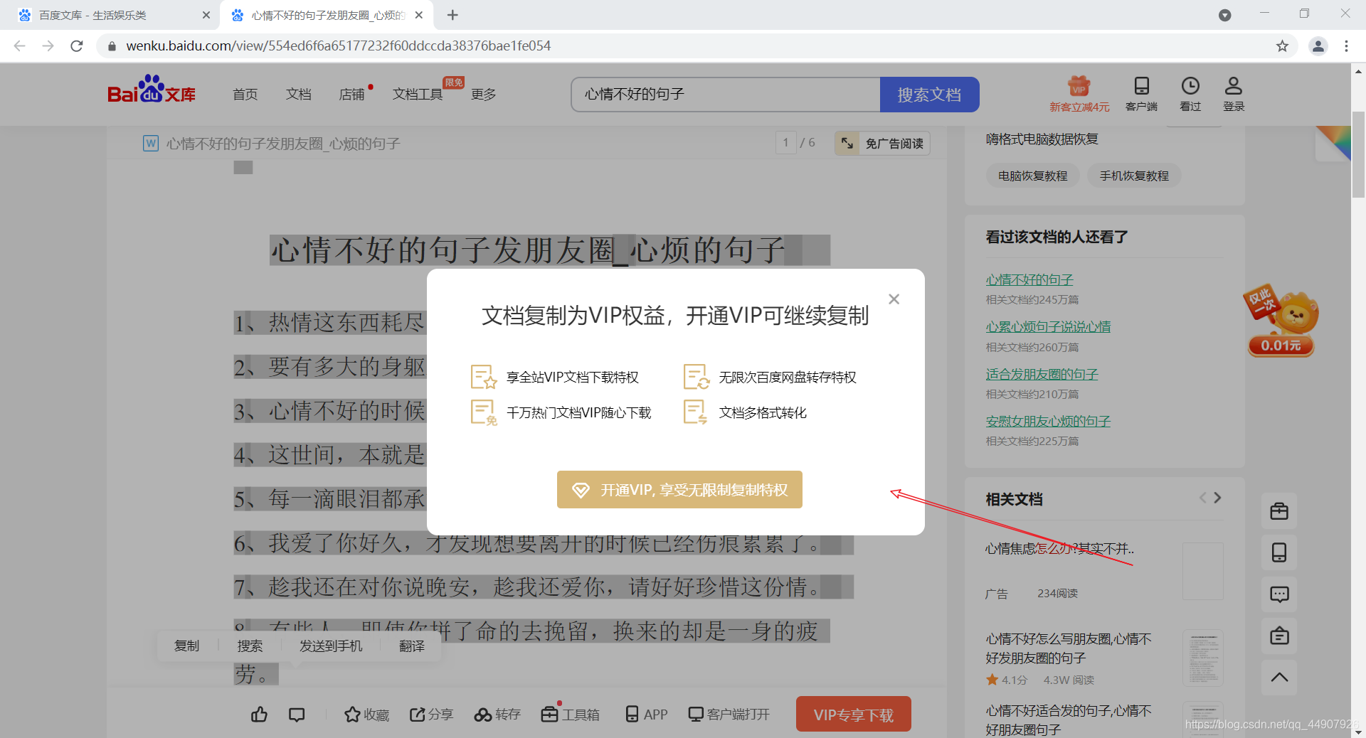Click the 开通VIP button in the dialog

tap(679, 489)
